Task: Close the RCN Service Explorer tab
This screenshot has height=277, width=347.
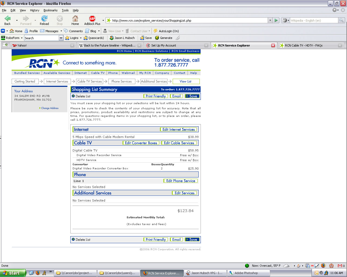Action: pyautogui.click(x=273, y=45)
